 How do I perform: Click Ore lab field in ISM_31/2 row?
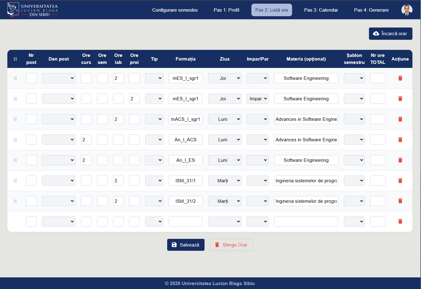click(x=118, y=201)
